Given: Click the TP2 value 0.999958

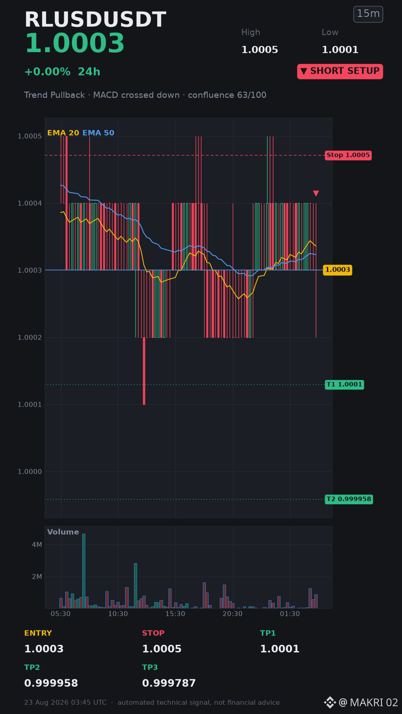Looking at the screenshot, I should click(51, 683).
